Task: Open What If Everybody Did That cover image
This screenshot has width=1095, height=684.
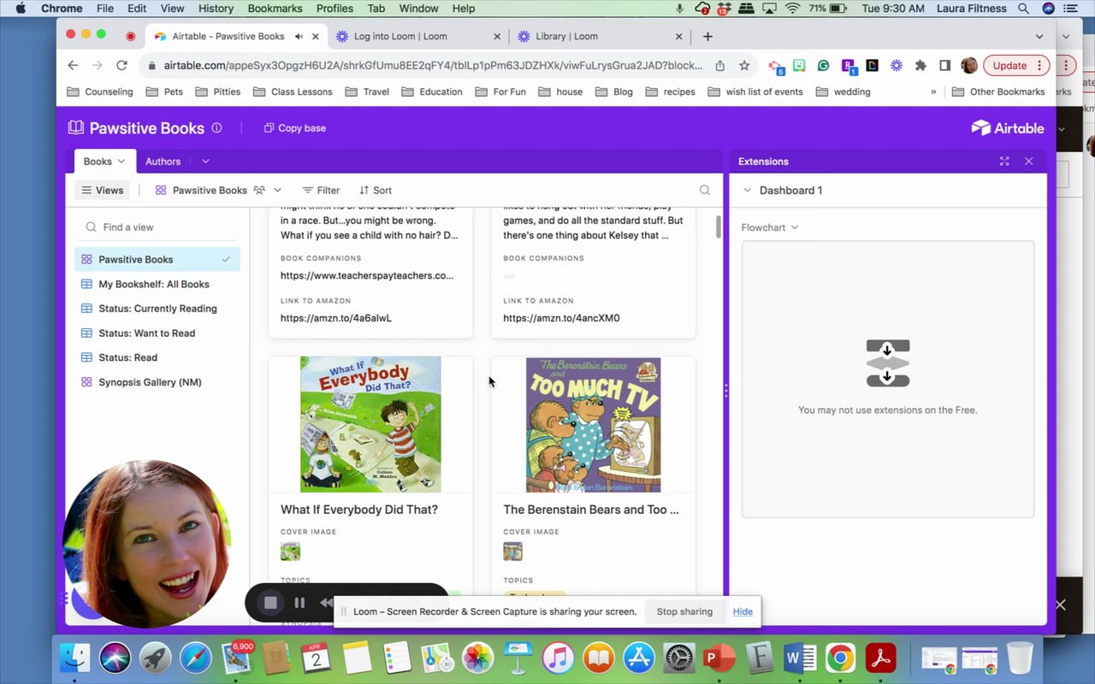Action: 370,425
